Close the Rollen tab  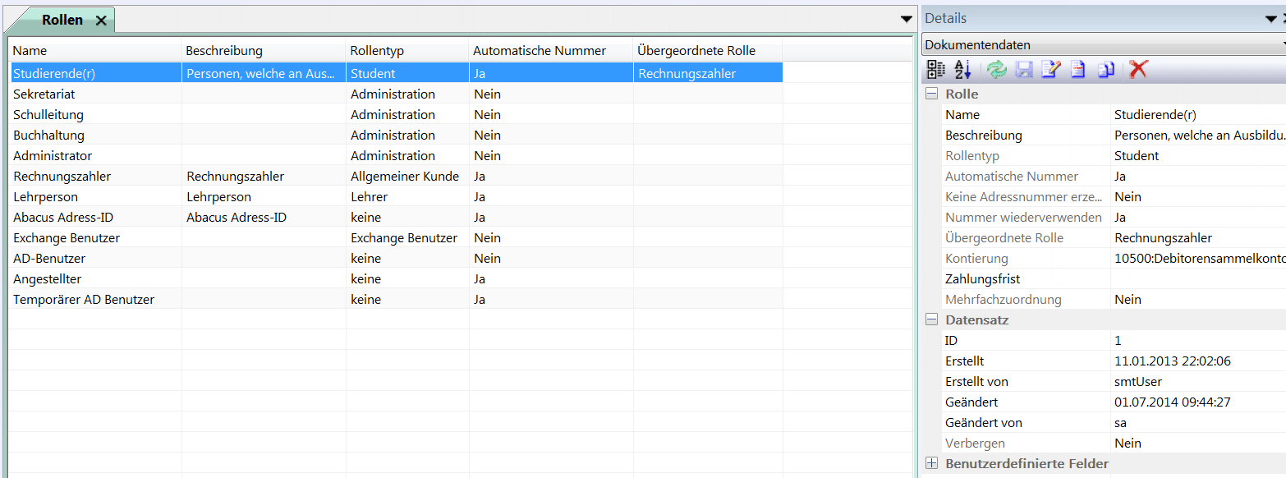coord(101,21)
